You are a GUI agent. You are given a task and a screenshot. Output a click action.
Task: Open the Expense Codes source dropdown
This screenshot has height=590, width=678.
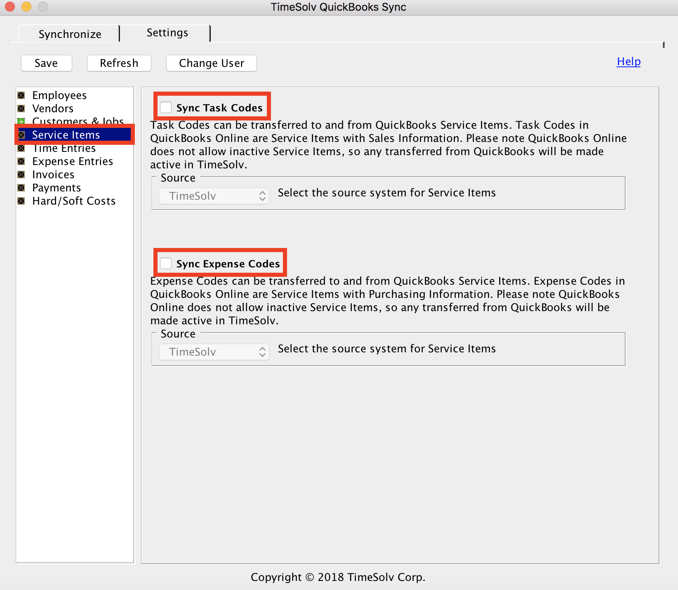pyautogui.click(x=214, y=352)
